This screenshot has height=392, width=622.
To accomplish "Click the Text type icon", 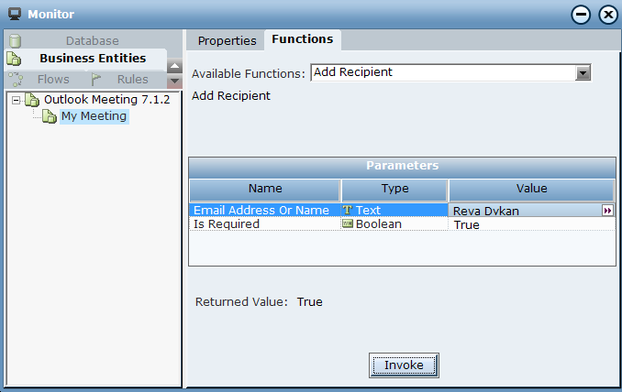I will click(347, 211).
